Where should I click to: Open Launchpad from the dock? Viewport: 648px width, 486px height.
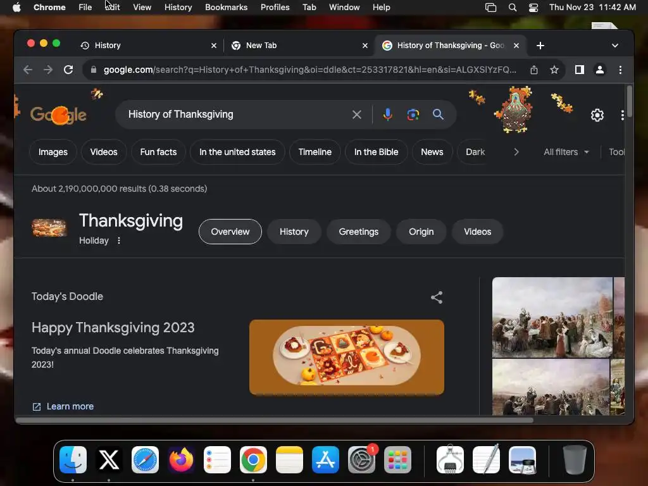coord(397,459)
